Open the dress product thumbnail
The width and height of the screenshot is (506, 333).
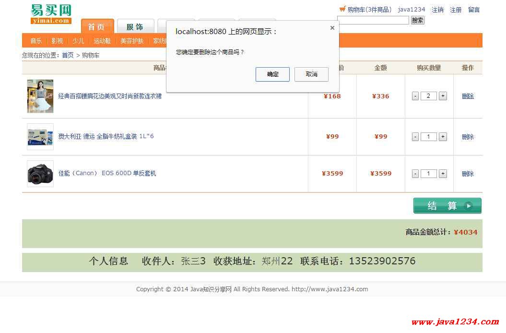(x=40, y=96)
